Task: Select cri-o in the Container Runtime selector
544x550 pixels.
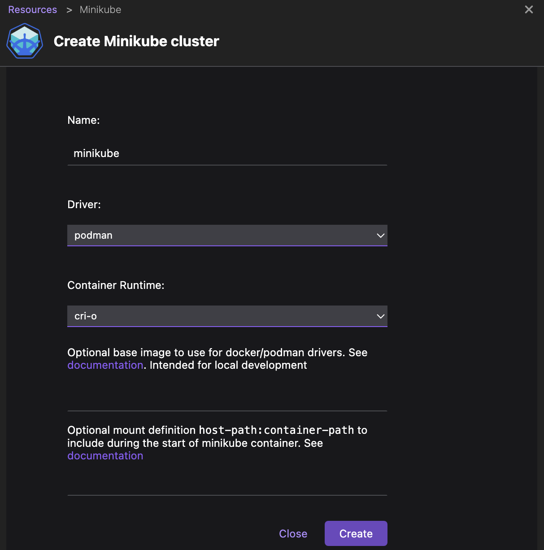Action: tap(227, 316)
